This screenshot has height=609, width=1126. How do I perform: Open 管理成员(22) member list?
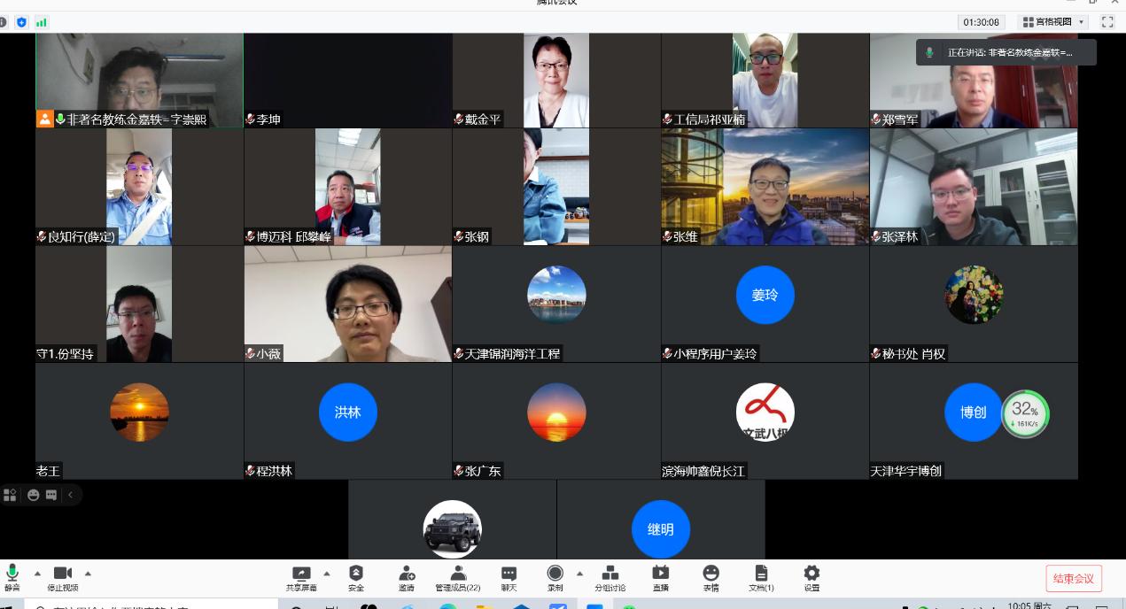tap(458, 579)
